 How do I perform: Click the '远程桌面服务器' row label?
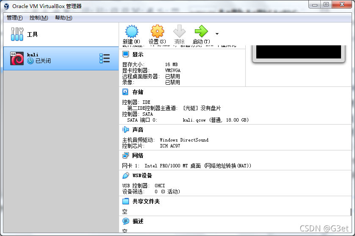141,77
